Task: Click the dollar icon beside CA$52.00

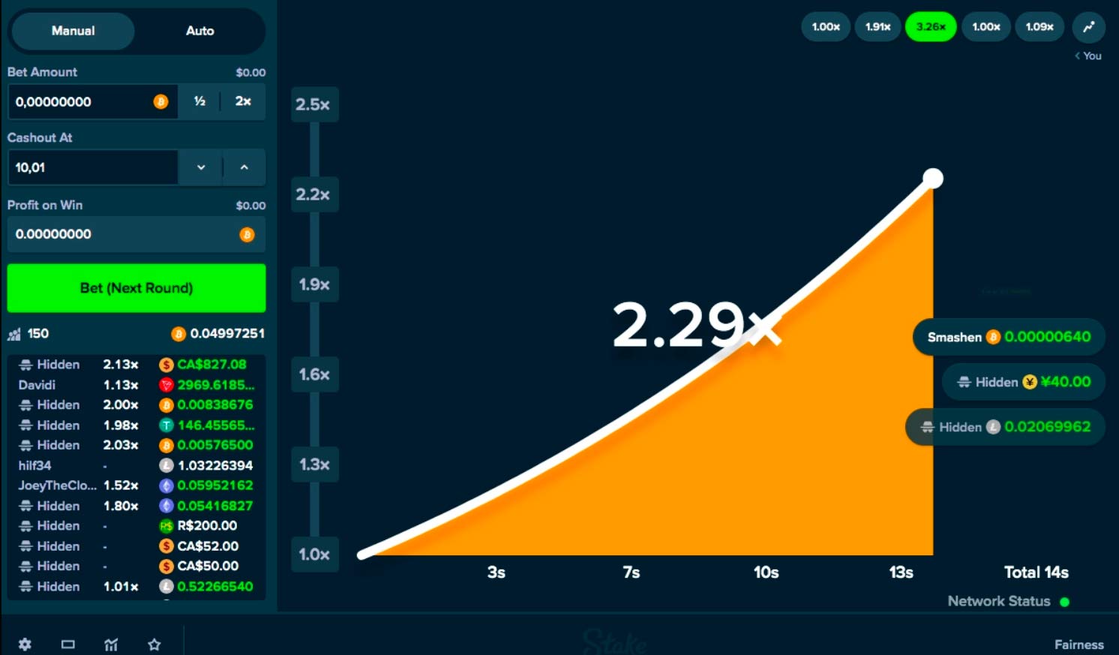Action: 166,546
